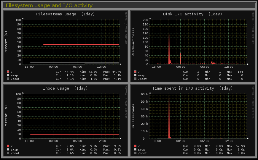Click red '/' swatch in Time spent legend

[135, 146]
